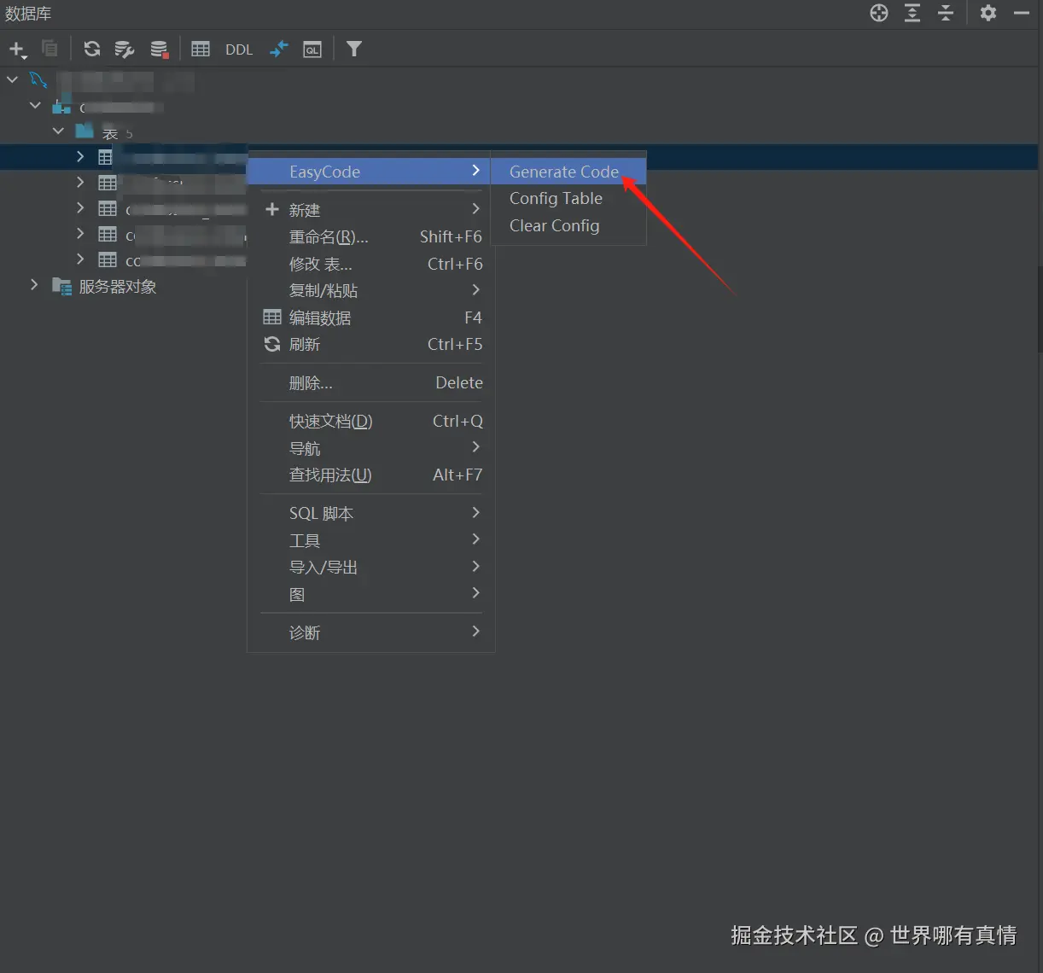Open the gear settings for database panel
Viewport: 1043px width, 973px height.
988,13
